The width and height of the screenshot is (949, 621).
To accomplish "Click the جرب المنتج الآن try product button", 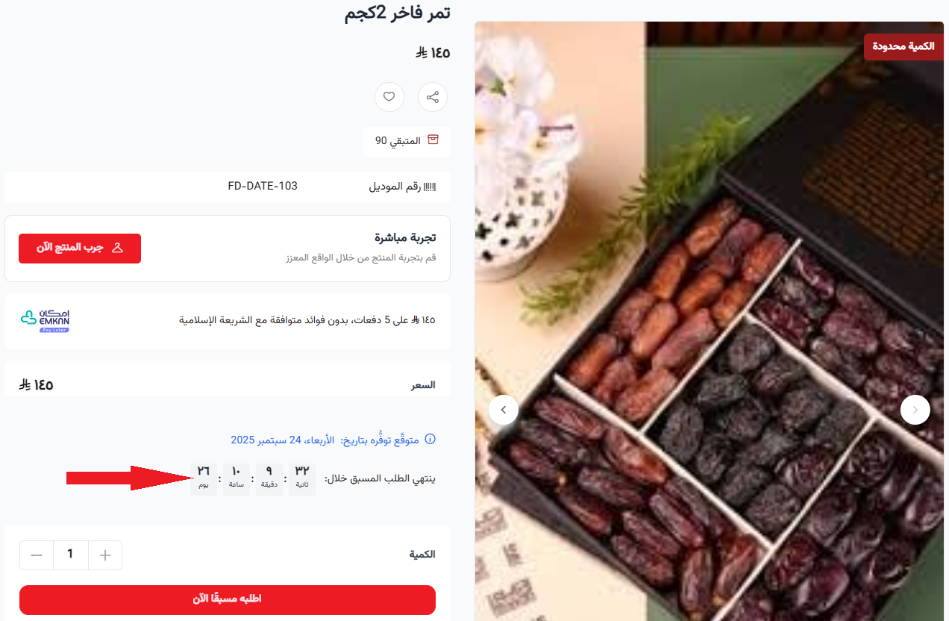I will pos(80,249).
